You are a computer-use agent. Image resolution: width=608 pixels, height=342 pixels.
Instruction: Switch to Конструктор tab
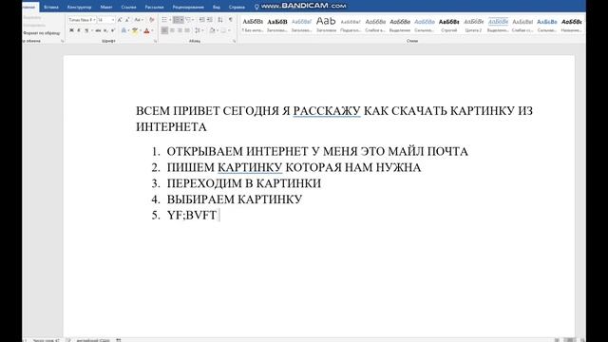click(80, 7)
